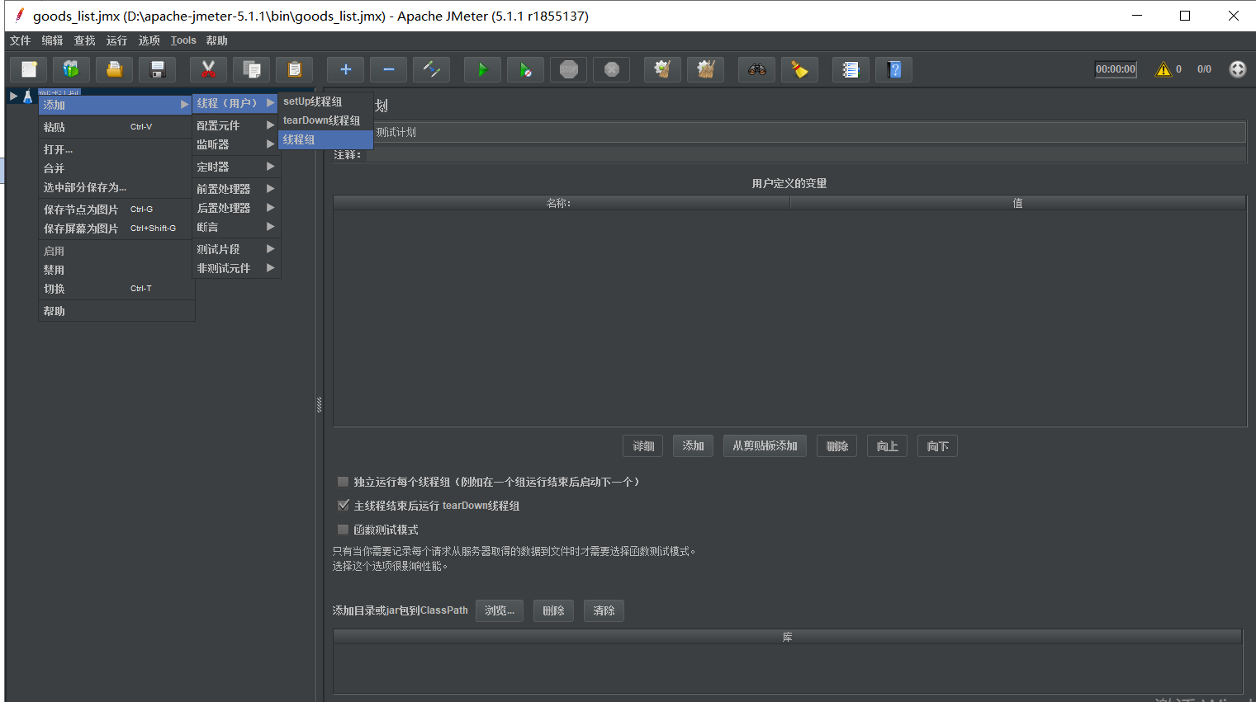Click the test plan name field
The height and width of the screenshot is (702, 1256).
coord(809,132)
